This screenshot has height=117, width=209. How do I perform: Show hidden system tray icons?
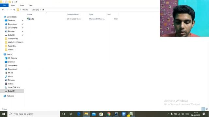pyautogui.click(x=168, y=114)
